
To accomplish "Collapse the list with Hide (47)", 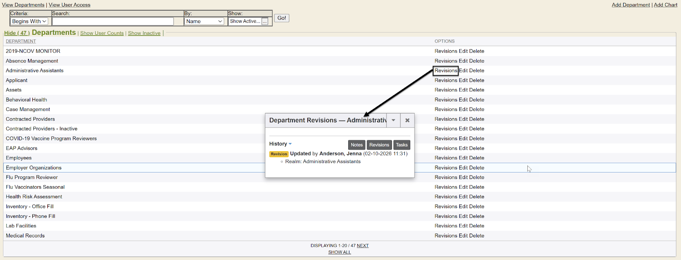I will [x=17, y=33].
